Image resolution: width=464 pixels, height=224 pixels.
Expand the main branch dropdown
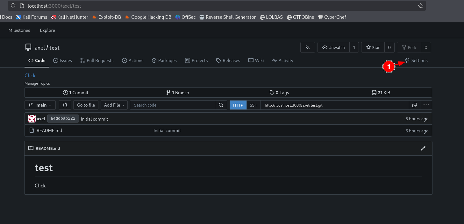(40, 105)
